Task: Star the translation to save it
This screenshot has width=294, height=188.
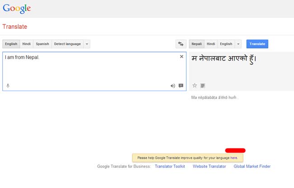Action: click(x=194, y=85)
